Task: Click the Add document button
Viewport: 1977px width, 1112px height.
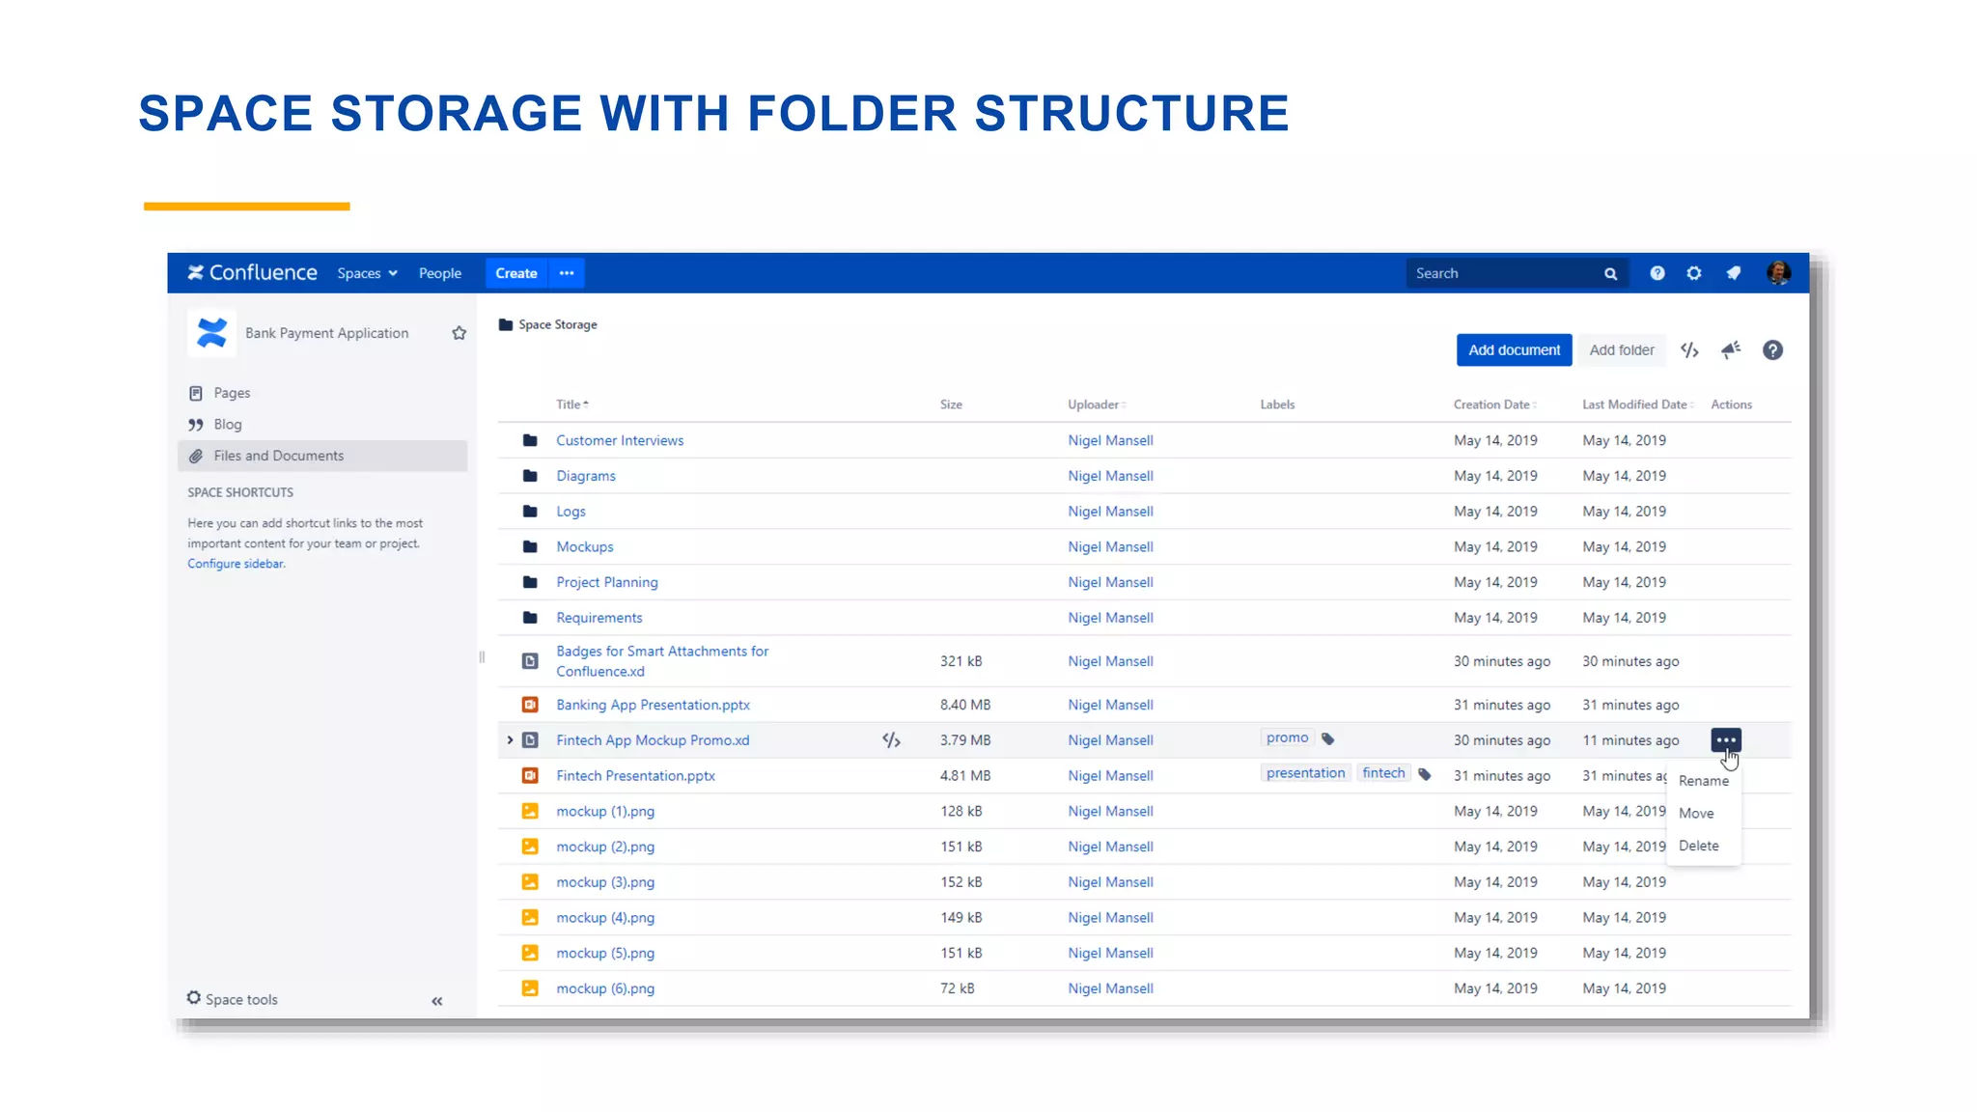Action: (x=1514, y=350)
